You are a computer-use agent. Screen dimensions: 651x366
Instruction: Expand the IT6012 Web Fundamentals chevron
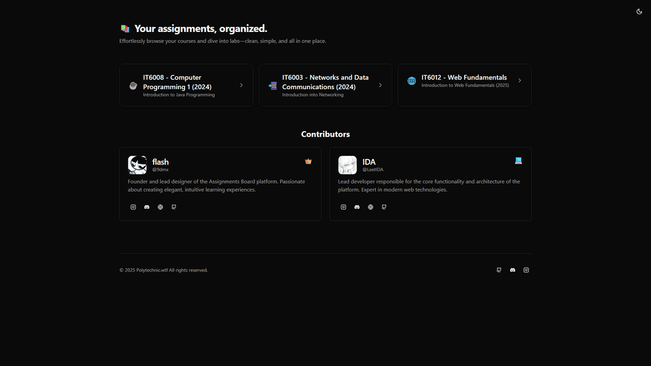[x=520, y=80]
